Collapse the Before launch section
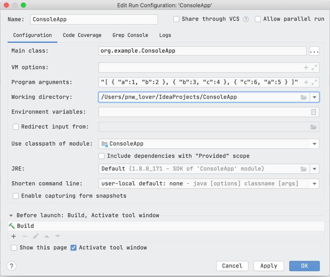The height and width of the screenshot is (277, 330). [11, 214]
